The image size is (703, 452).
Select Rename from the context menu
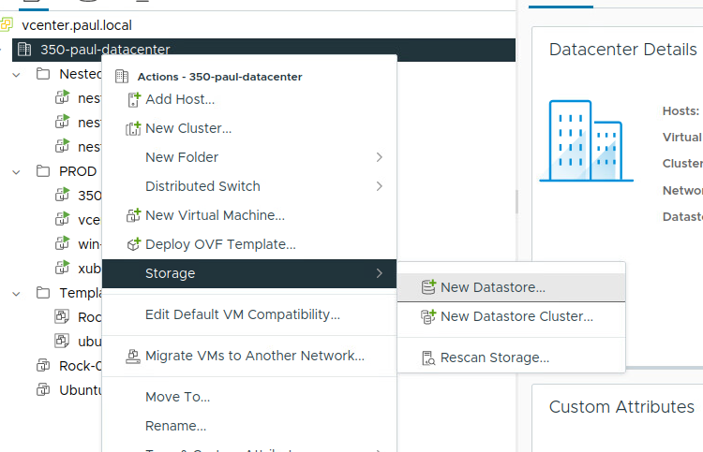click(x=175, y=426)
